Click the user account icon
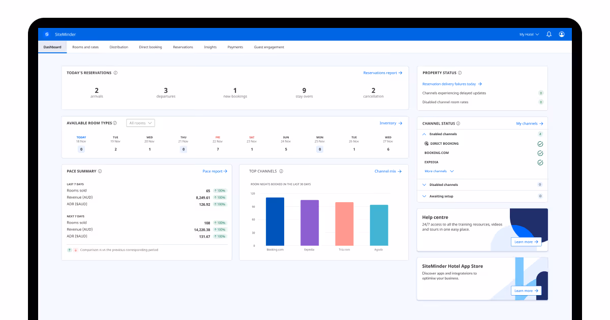 point(561,34)
